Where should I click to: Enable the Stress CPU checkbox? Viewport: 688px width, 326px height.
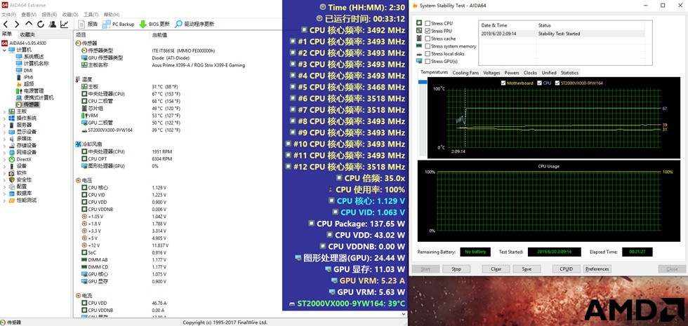pyautogui.click(x=428, y=23)
